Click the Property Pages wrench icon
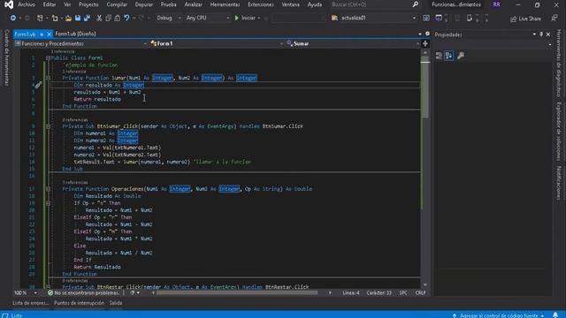Image resolution: width=566 pixels, height=318 pixels. (461, 56)
